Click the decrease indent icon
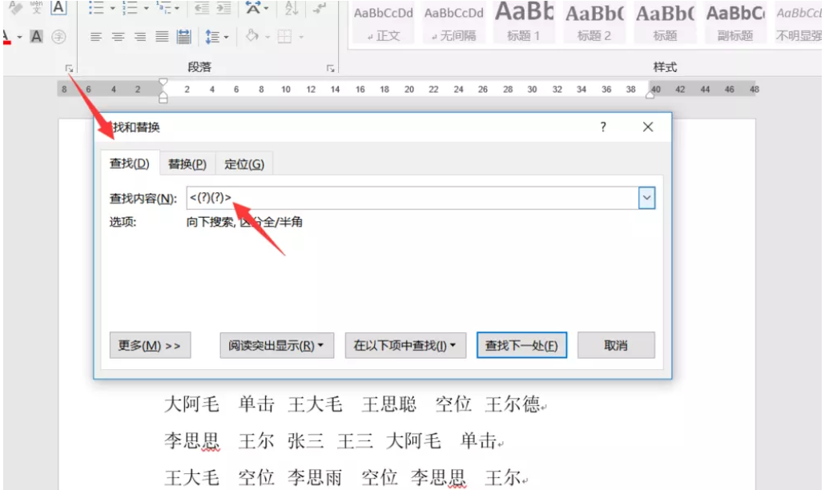 coord(201,8)
